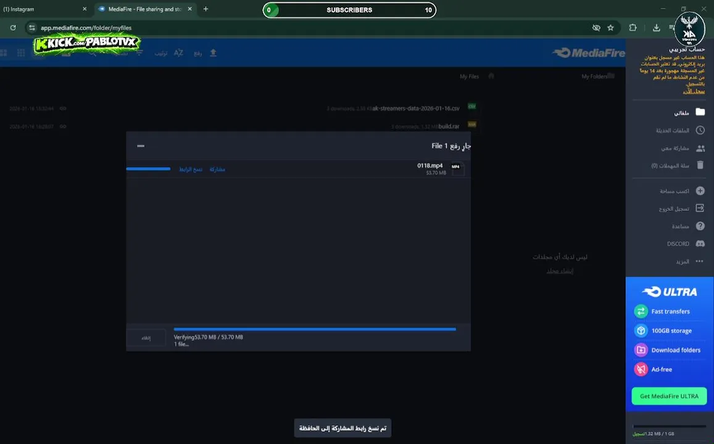Minimize the upload dialog with the dash icon
The width and height of the screenshot is (714, 444).
pos(141,146)
